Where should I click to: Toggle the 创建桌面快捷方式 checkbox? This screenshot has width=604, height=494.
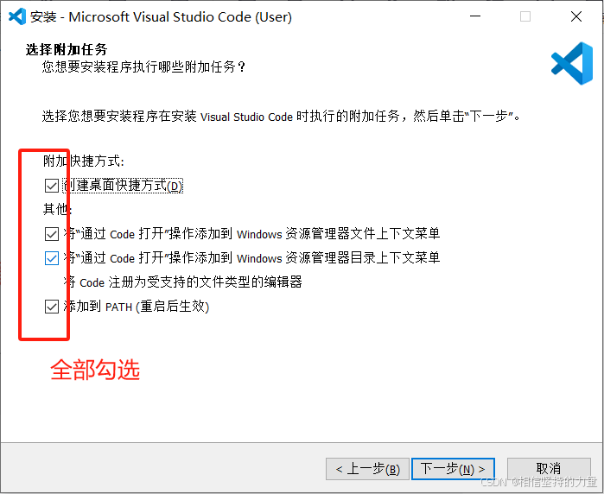coord(52,186)
